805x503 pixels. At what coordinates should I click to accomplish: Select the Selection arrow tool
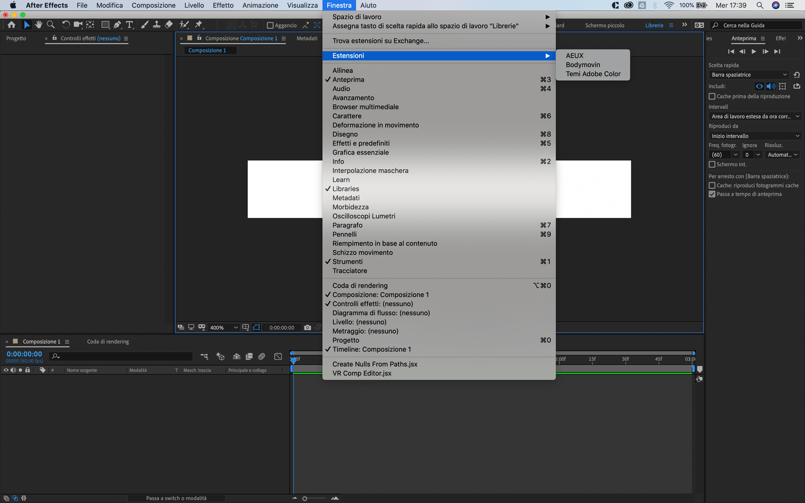pos(27,25)
